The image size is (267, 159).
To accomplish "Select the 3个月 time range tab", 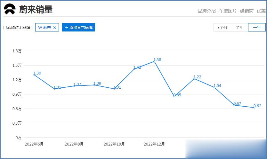I will pyautogui.click(x=222, y=27).
